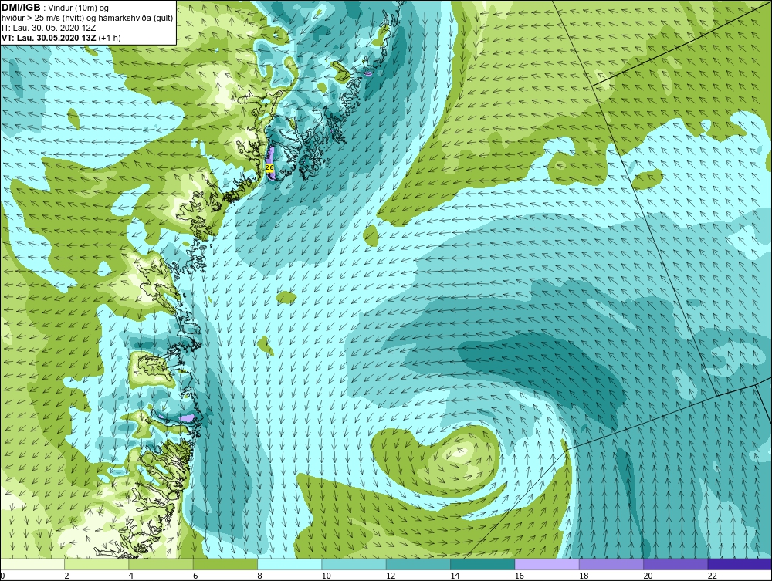Click the legend scale label '20'

click(x=648, y=576)
